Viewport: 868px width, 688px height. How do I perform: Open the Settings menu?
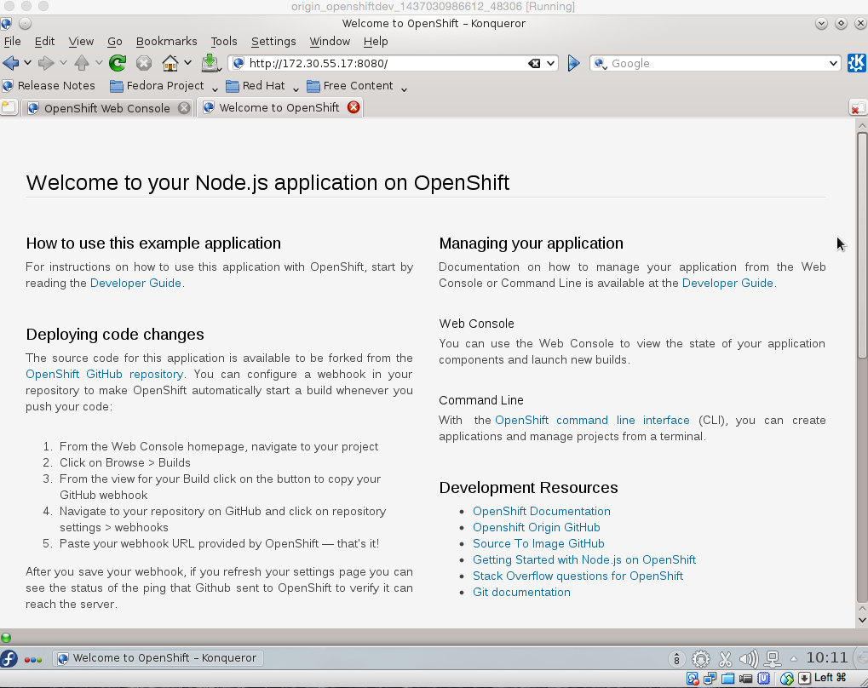pos(273,42)
